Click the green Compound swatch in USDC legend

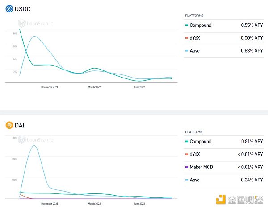pos(187,25)
